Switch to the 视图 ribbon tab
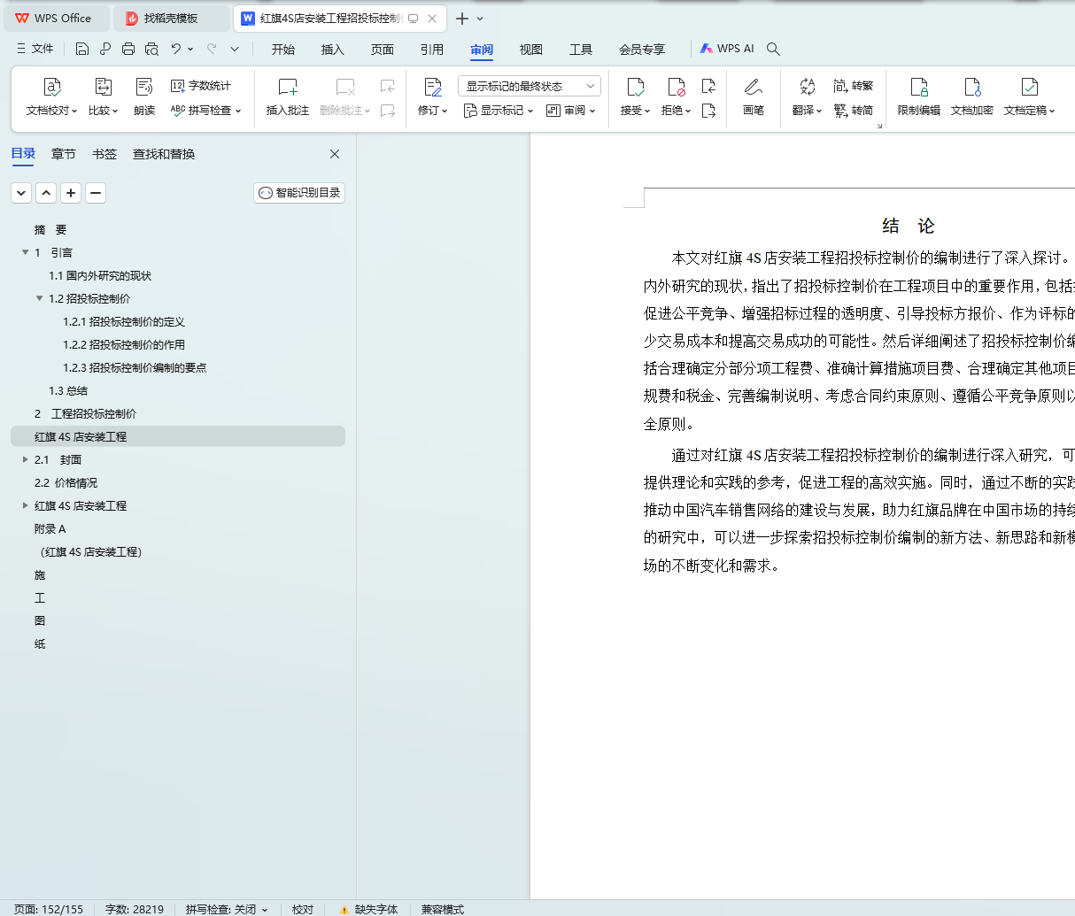Viewport: 1075px width, 916px height. click(x=531, y=50)
